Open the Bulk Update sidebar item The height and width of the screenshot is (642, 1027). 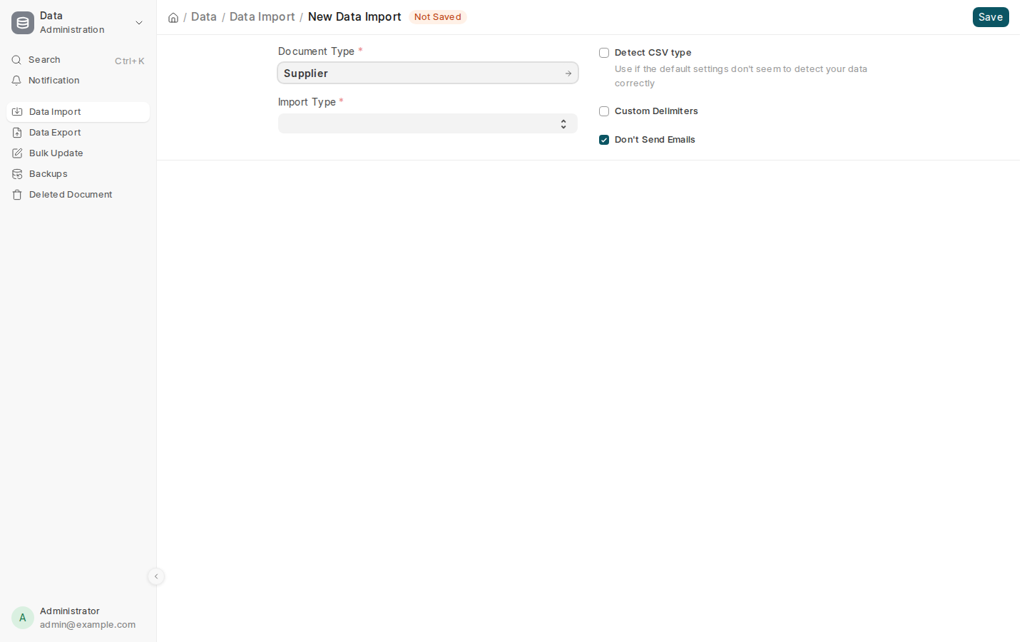(78, 153)
